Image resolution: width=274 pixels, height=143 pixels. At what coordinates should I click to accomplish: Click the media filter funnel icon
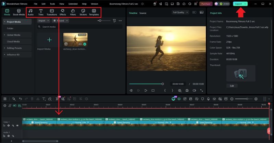[x=114, y=21]
